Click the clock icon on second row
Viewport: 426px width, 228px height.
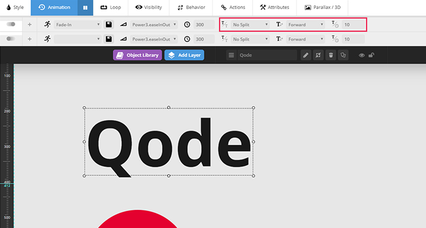[x=187, y=39]
